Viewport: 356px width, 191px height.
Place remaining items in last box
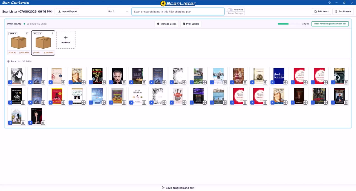330,24
